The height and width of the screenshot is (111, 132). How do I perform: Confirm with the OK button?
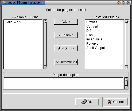(87, 102)
